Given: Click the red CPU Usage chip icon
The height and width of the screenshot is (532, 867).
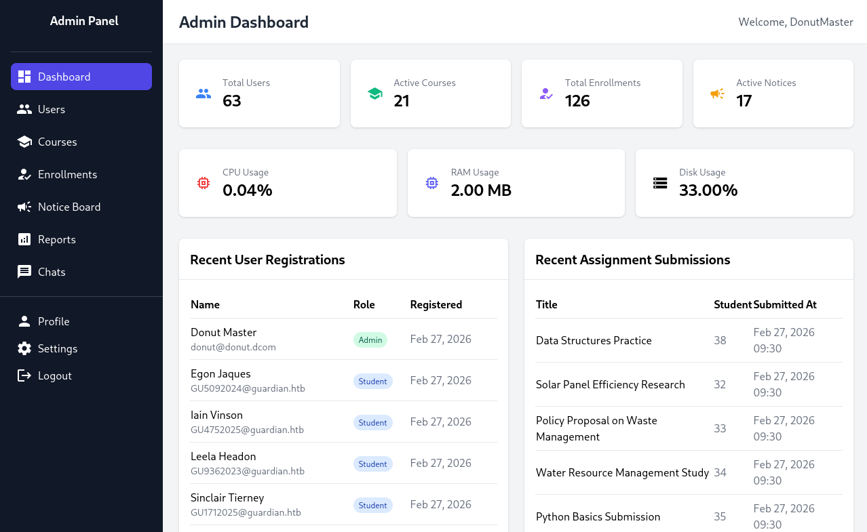Looking at the screenshot, I should (x=204, y=183).
